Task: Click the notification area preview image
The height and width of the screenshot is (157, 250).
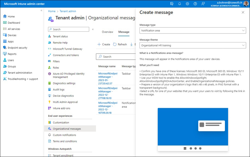Action: click(x=193, y=130)
